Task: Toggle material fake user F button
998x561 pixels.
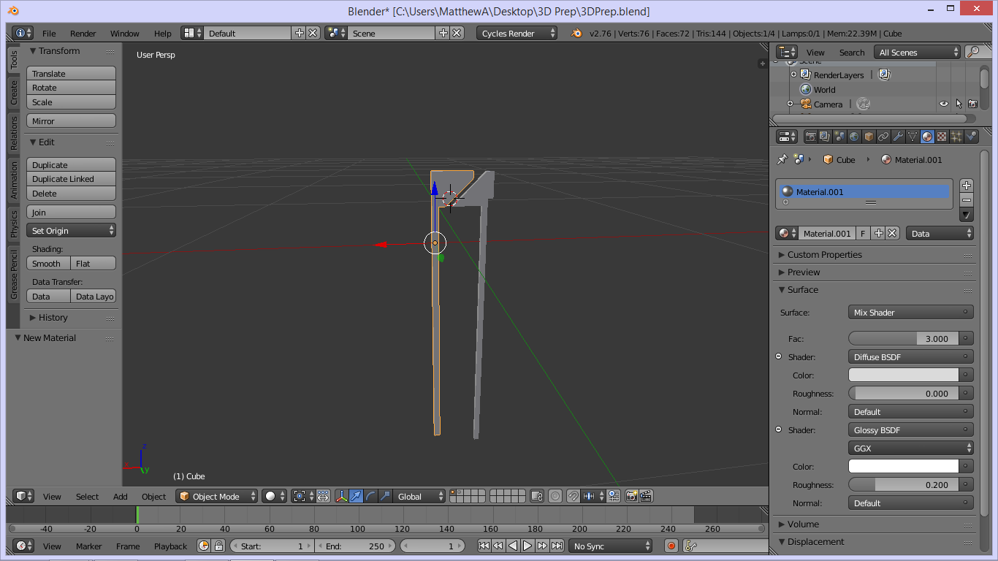Action: pyautogui.click(x=863, y=233)
